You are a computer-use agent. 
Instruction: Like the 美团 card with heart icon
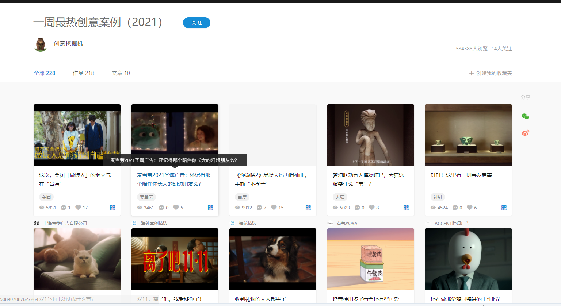coord(78,207)
